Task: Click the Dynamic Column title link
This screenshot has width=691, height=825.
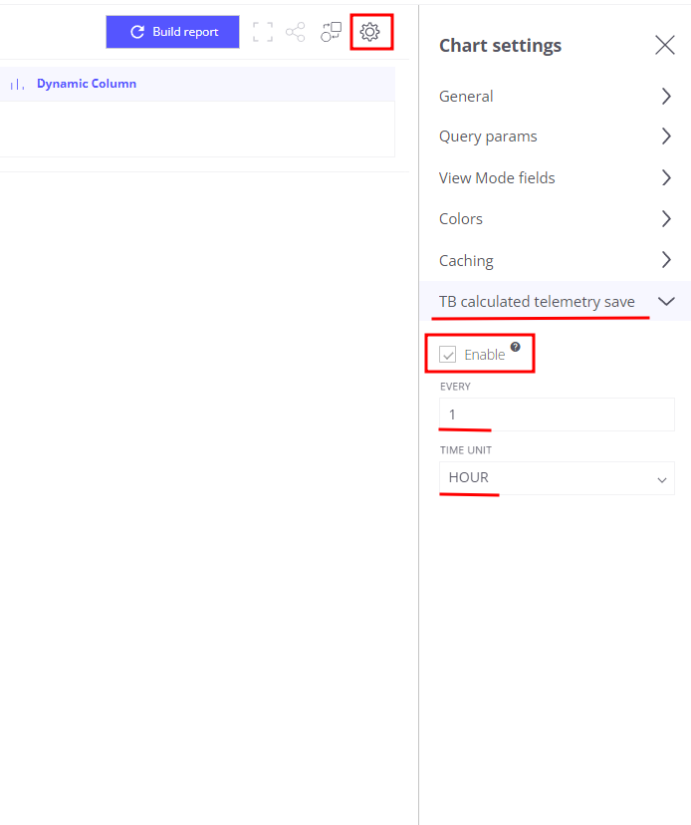Action: tap(87, 84)
